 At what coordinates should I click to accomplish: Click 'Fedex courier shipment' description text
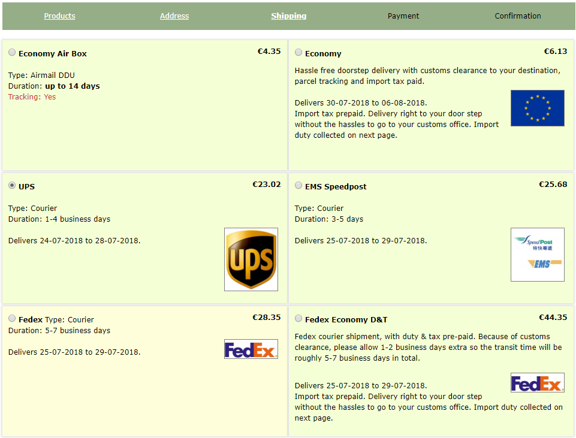(x=429, y=348)
